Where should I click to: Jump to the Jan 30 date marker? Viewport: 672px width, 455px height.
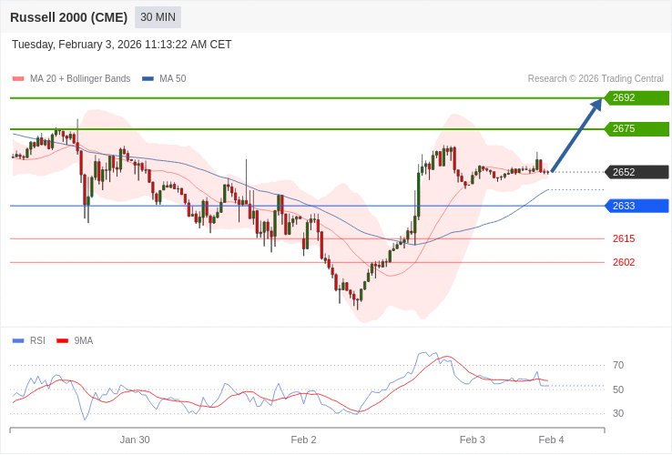[x=135, y=440]
